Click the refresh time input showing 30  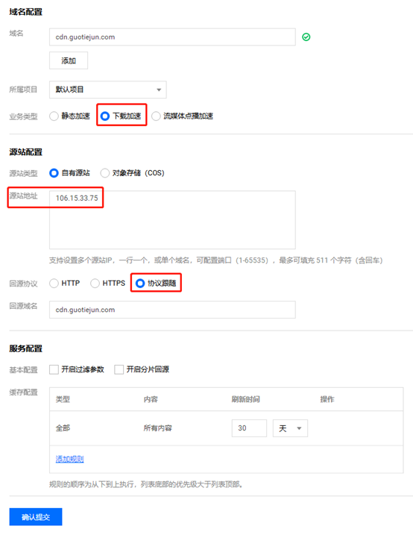249,428
